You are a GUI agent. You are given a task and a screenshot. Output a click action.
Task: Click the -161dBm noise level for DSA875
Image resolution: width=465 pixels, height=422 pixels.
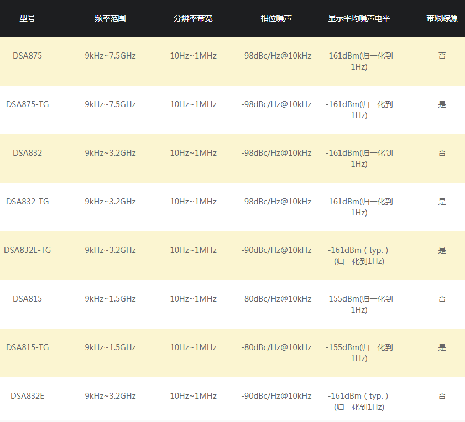pos(359,61)
